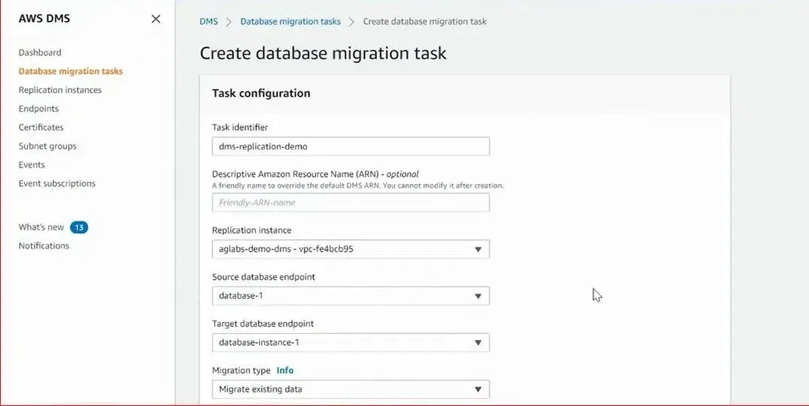Click the Replication instance dropdown arrow
This screenshot has width=809, height=406.
(x=478, y=250)
